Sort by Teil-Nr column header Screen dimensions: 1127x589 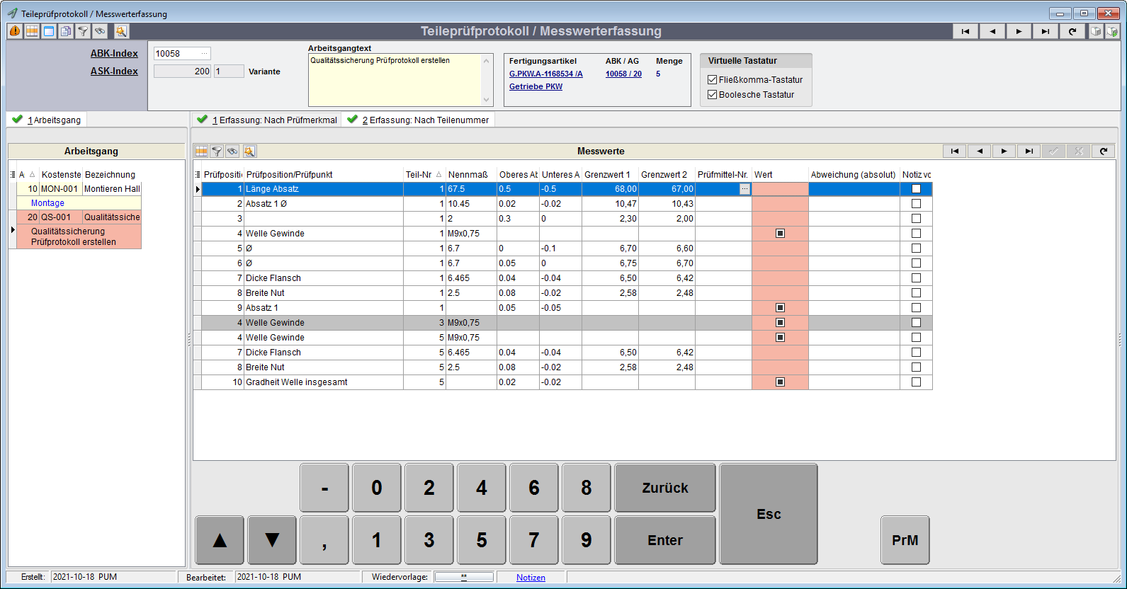424,174
